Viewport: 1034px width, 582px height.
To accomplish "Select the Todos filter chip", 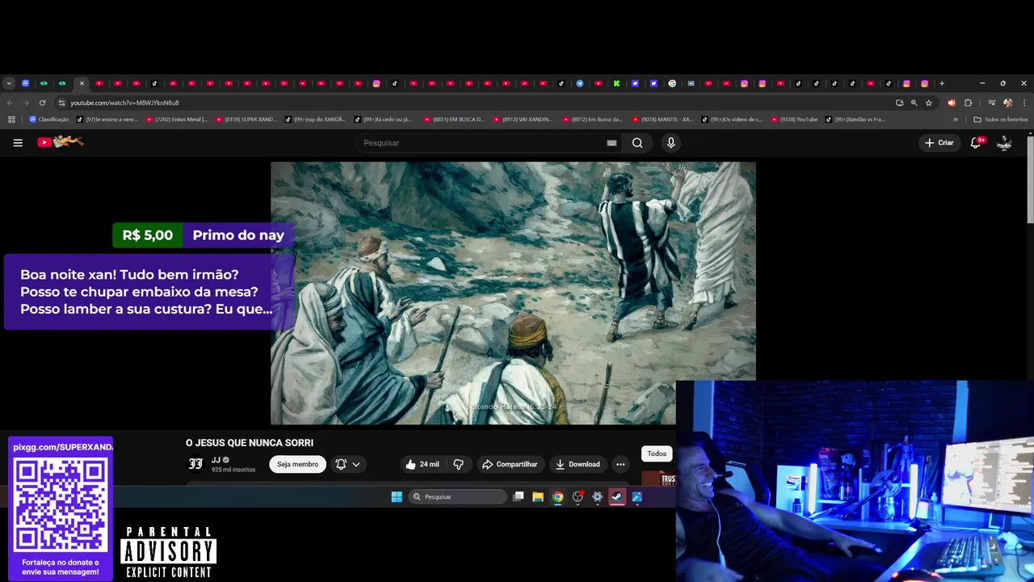I will (657, 453).
